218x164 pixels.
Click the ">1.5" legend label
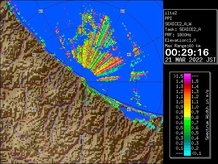178,76
